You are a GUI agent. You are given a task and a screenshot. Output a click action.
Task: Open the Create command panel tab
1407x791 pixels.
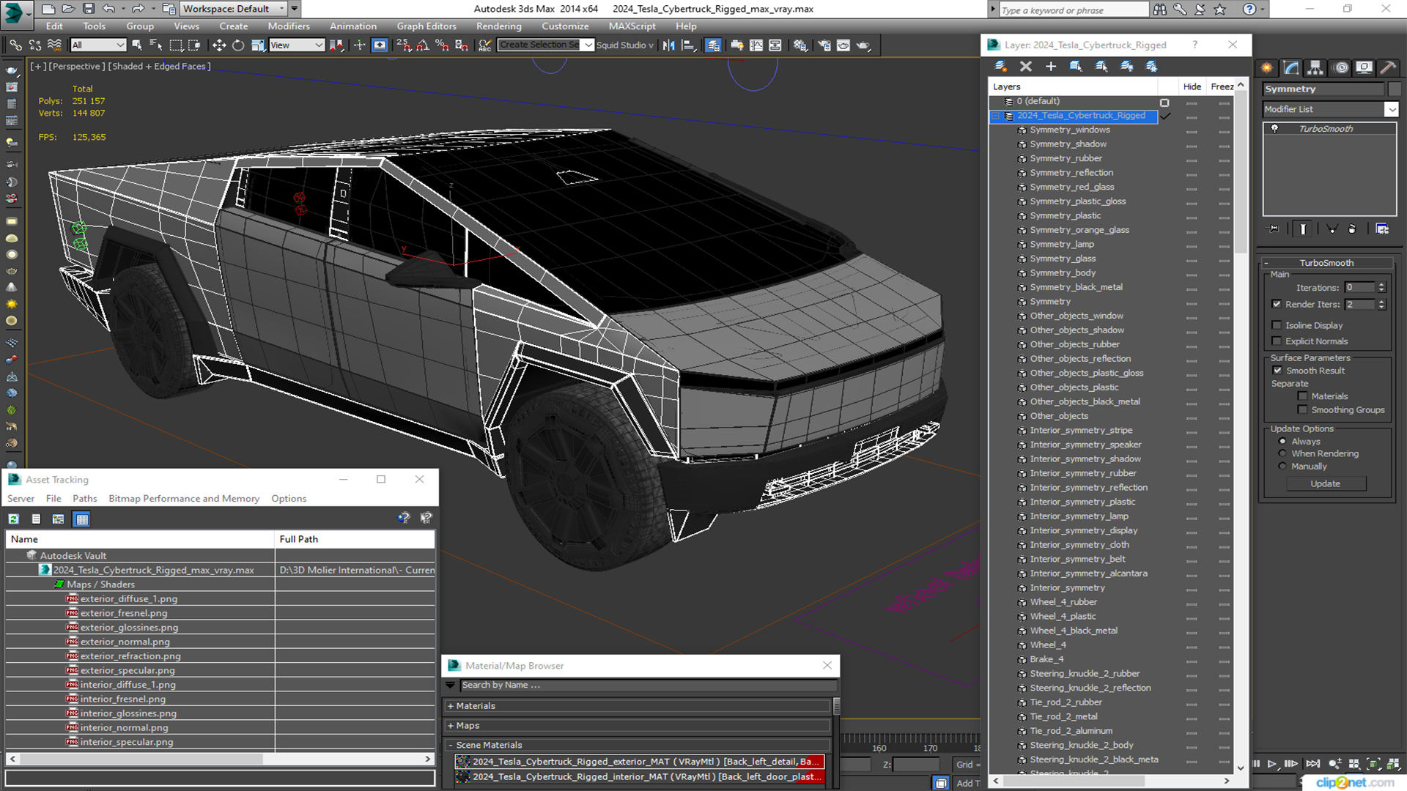[1267, 68]
